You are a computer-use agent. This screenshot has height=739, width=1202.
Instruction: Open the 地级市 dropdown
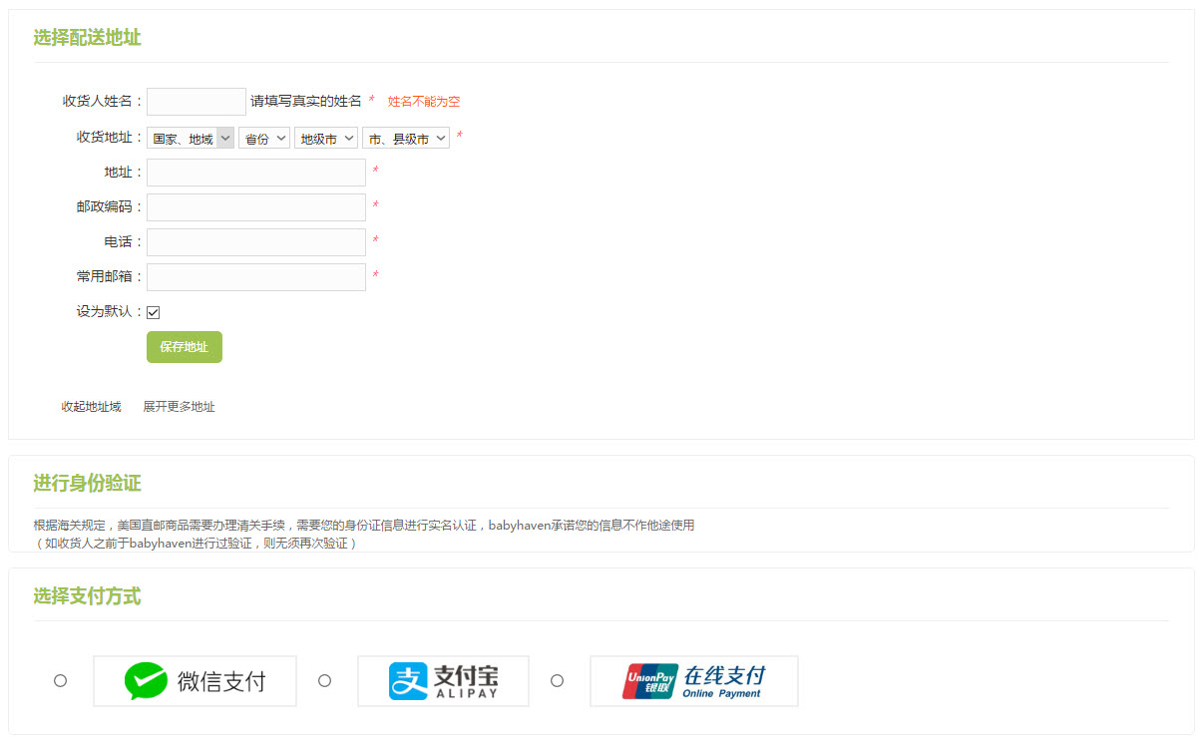coord(326,139)
